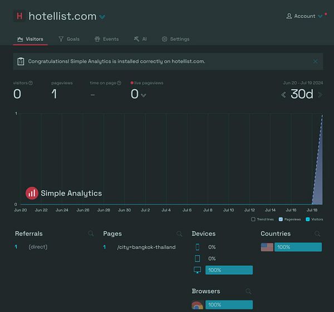Click the Settings gear icon

click(164, 39)
